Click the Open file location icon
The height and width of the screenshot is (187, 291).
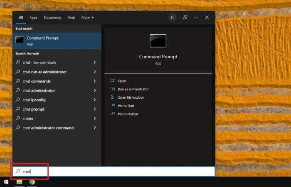point(113,97)
